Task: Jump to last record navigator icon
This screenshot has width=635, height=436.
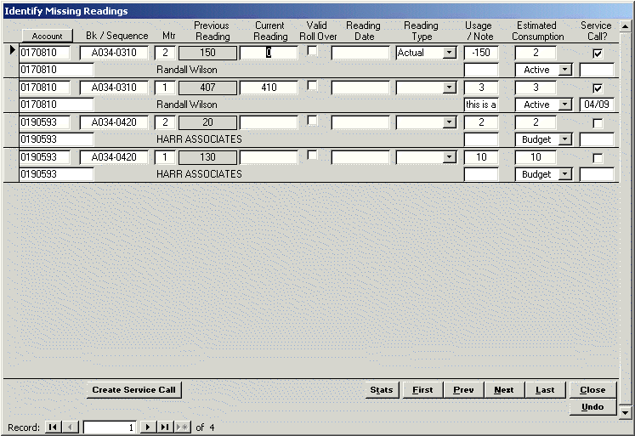Action: (165, 428)
